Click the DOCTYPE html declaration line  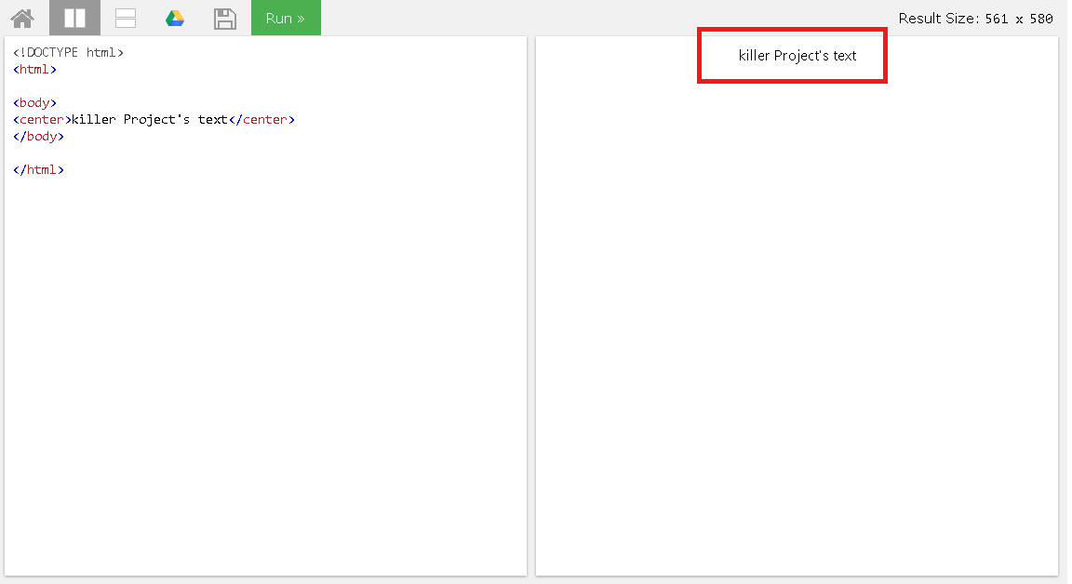point(68,53)
